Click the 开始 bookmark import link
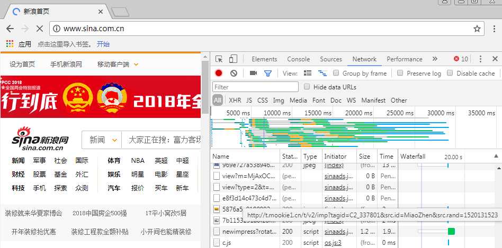The width and height of the screenshot is (502, 248). tap(103, 44)
